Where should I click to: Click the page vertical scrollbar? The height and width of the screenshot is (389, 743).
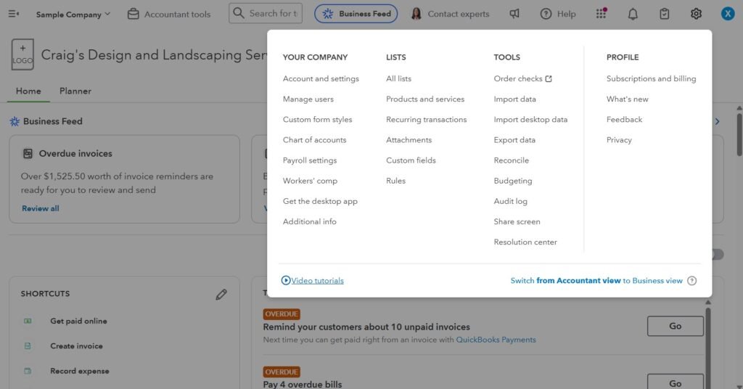[x=739, y=134]
